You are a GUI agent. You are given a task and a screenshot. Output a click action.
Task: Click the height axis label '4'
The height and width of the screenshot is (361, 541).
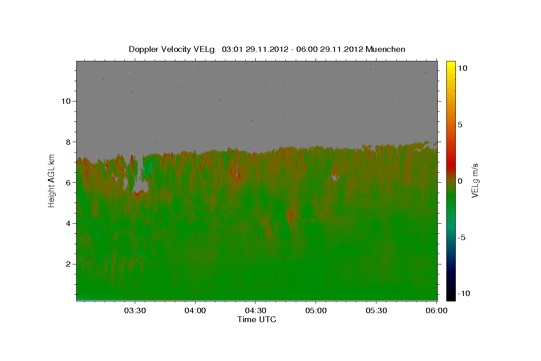pos(68,223)
